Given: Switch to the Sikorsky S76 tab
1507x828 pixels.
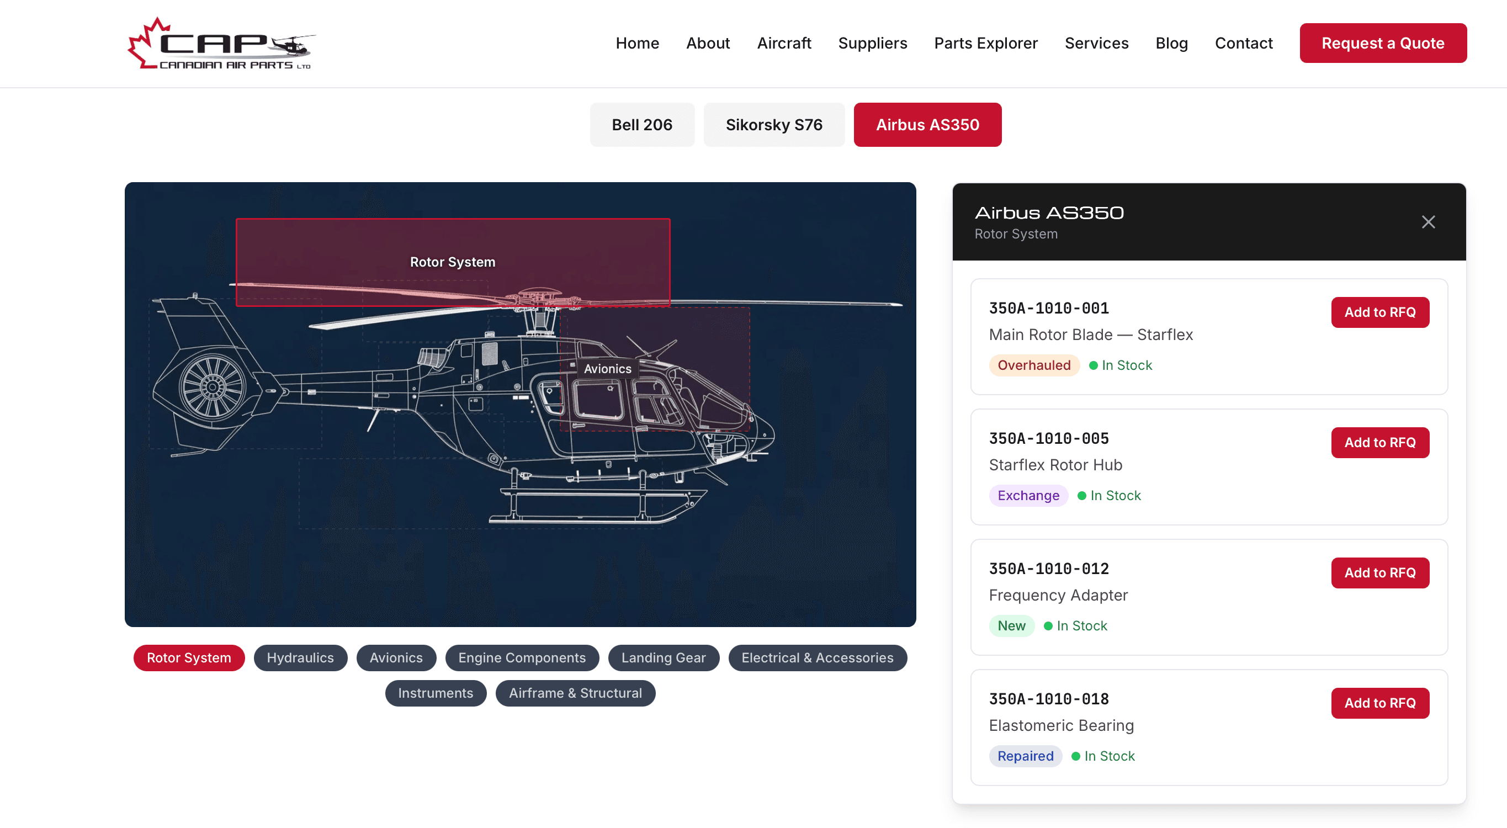Looking at the screenshot, I should [774, 124].
